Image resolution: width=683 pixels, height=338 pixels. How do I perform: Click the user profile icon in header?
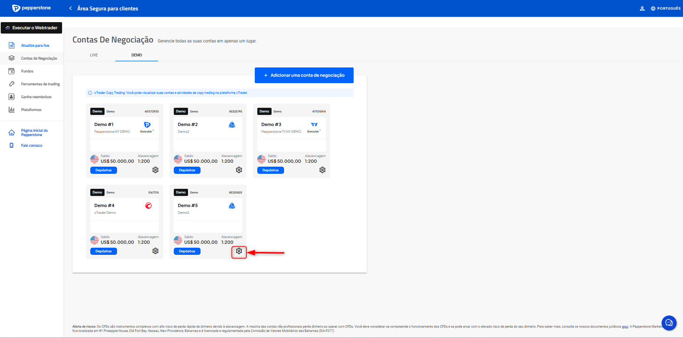click(x=642, y=9)
